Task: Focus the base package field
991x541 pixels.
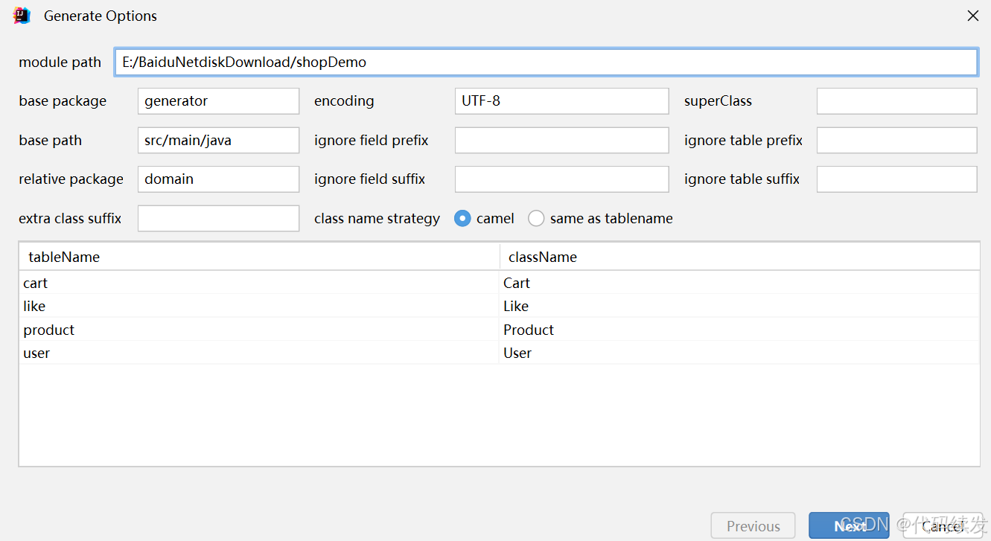Action: [218, 101]
